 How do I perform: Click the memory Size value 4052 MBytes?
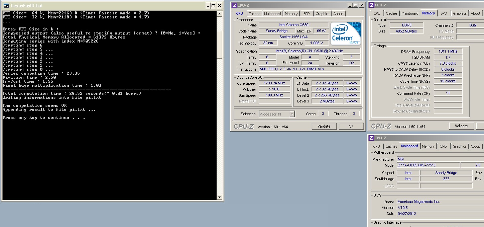pos(406,31)
